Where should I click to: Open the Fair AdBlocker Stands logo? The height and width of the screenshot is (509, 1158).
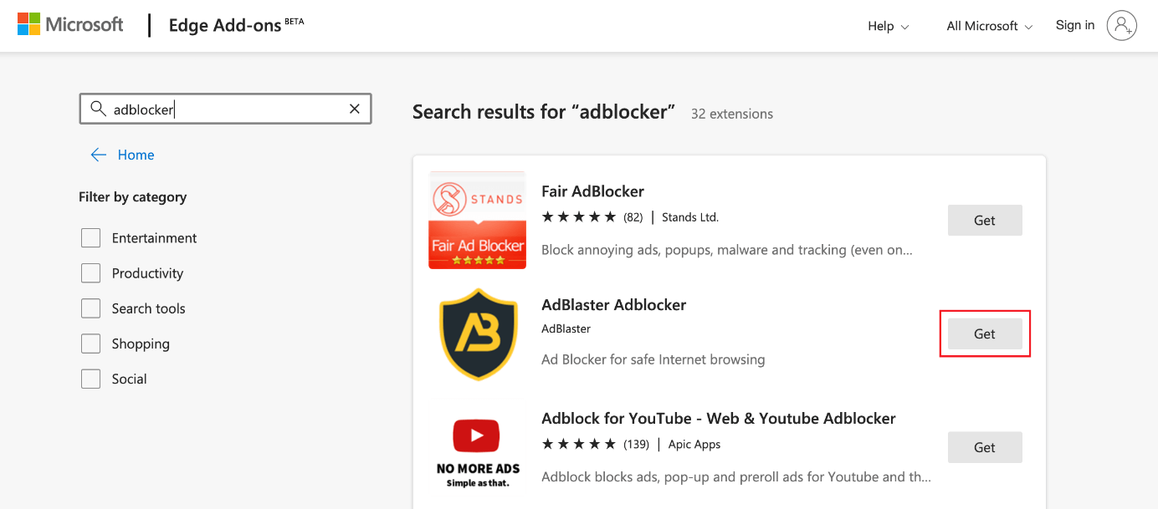[477, 221]
